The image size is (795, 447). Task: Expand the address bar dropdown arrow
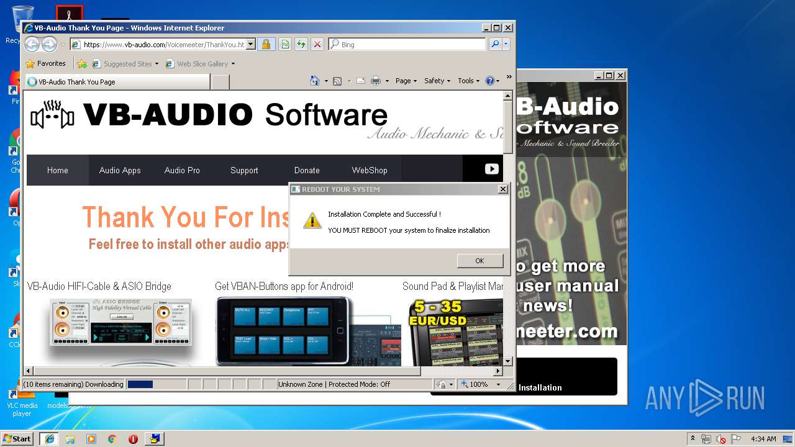click(x=250, y=44)
